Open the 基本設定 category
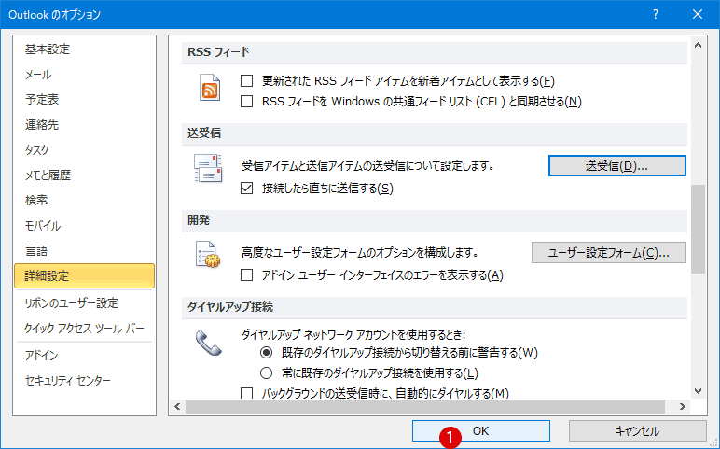This screenshot has height=449, width=720. 85,49
